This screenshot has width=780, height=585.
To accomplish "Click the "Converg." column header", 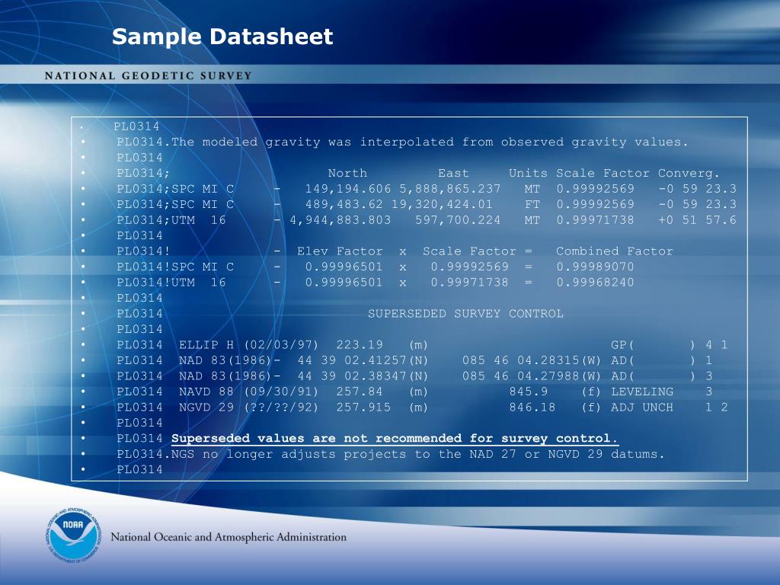I will (689, 173).
